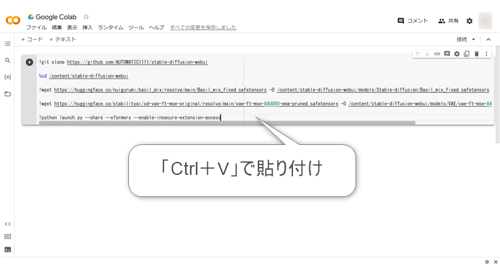This screenshot has width=500, height=275.
Task: Click the Google Colab notebook title
Action: click(56, 17)
